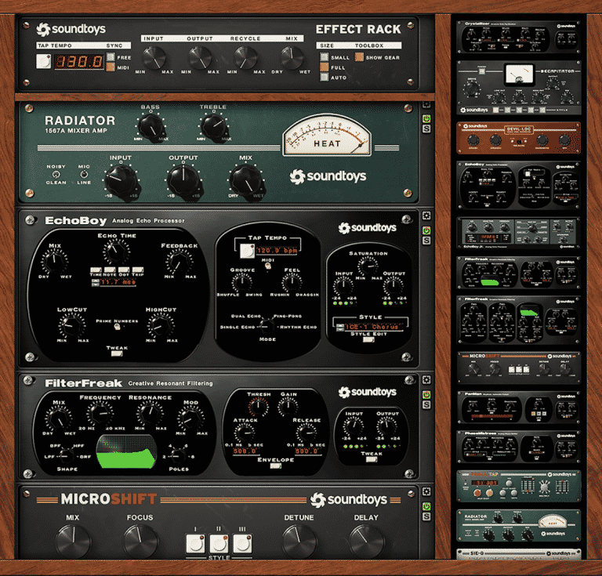
Task: Add EchoBoy from the toolbox list
Action: point(518,186)
